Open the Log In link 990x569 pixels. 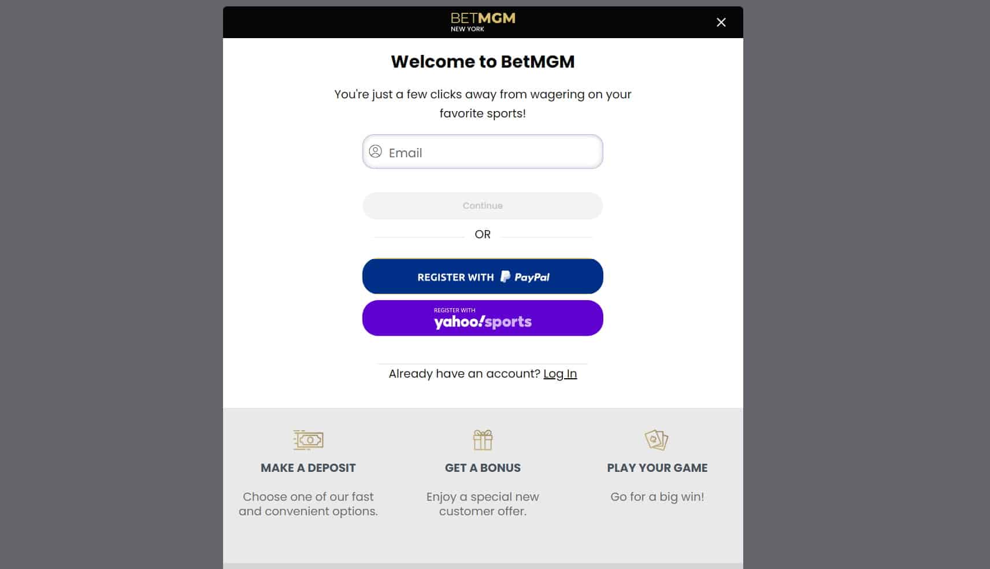pos(560,374)
